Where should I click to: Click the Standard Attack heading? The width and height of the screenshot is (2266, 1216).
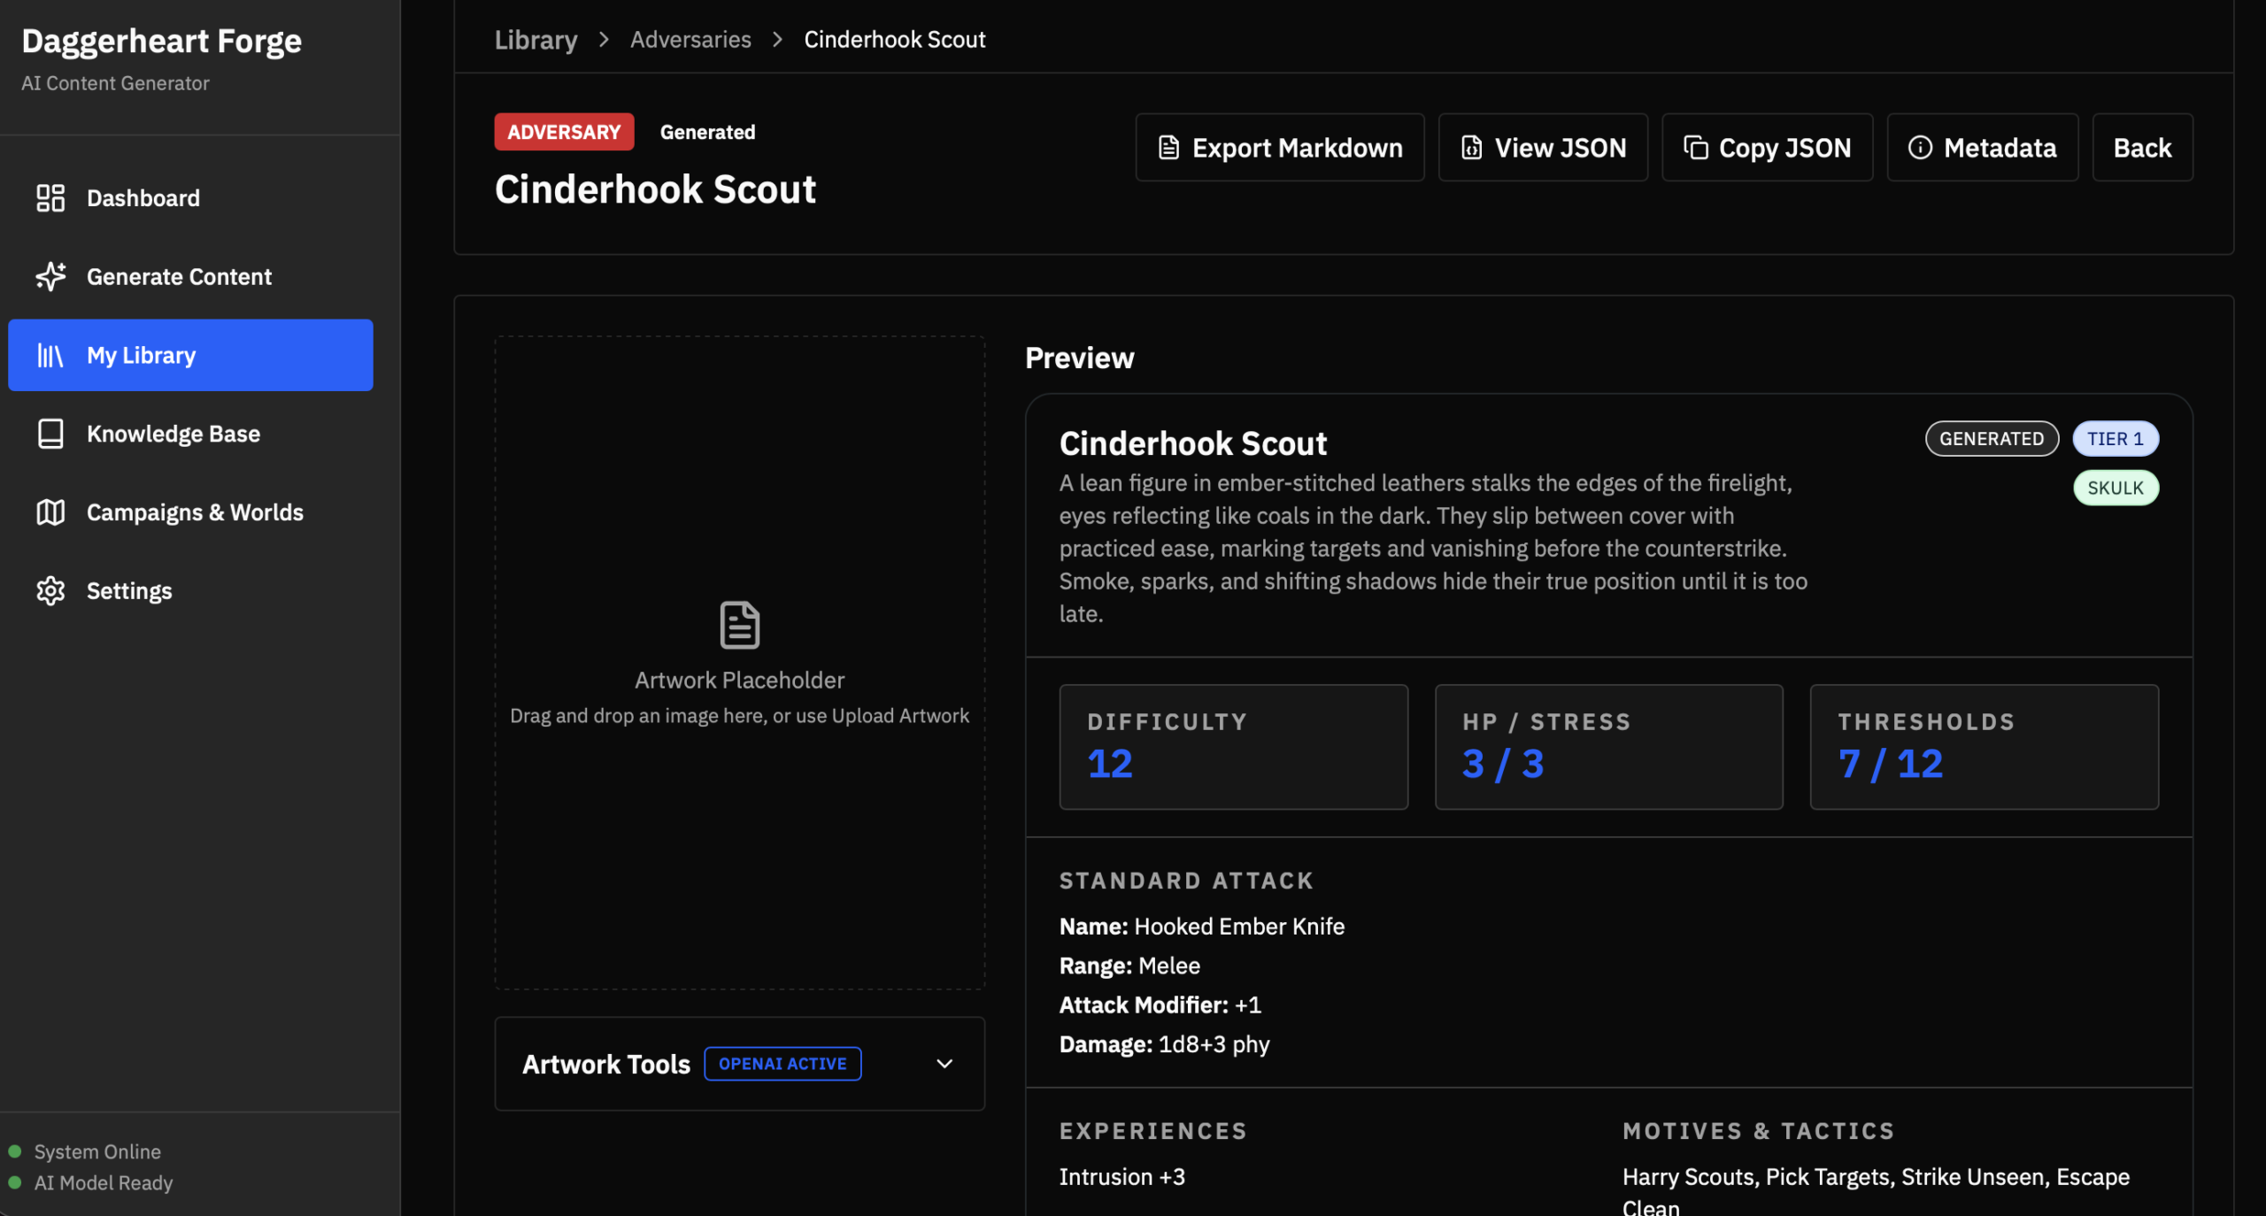pyautogui.click(x=1186, y=881)
